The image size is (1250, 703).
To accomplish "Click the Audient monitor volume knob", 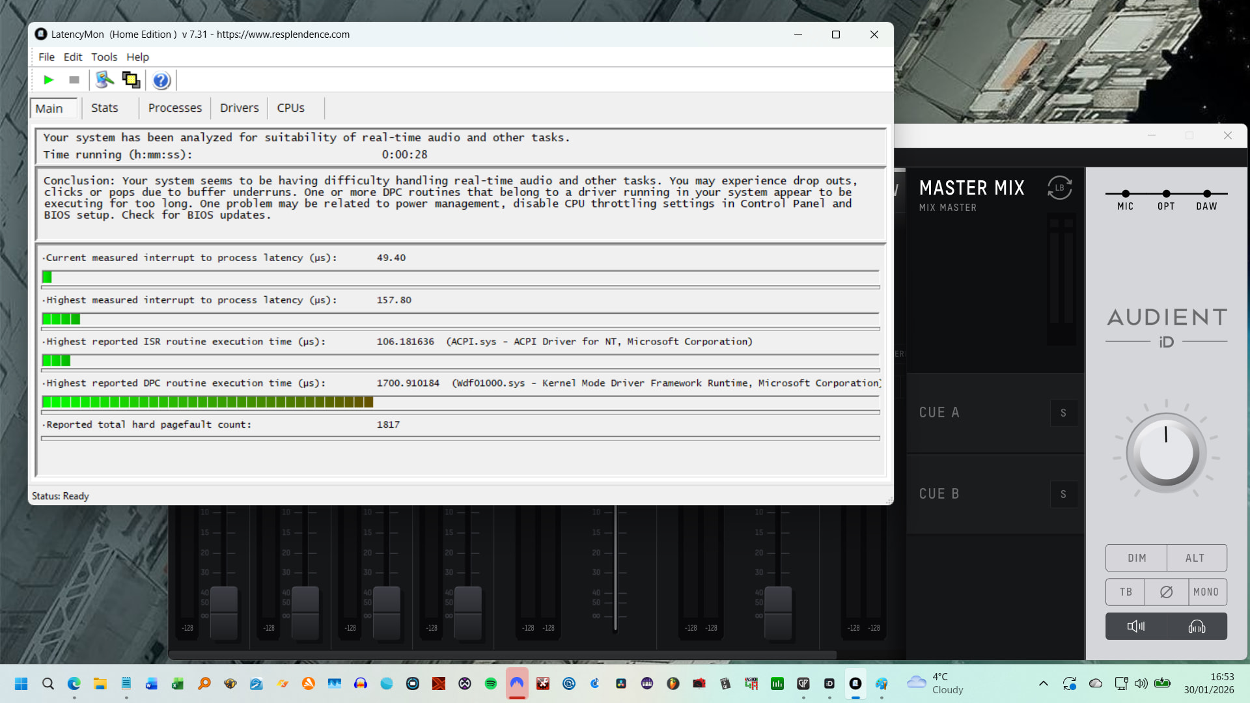I will pos(1165,453).
